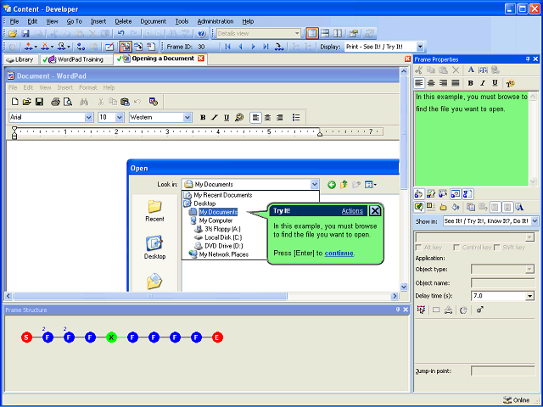Tick the Shift key checkbox
Screen dimensions: 543x407
[x=497, y=248]
